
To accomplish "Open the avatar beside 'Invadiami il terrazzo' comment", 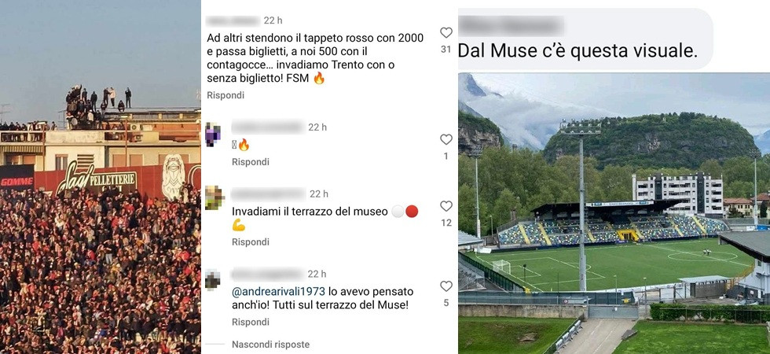I will (214, 197).
